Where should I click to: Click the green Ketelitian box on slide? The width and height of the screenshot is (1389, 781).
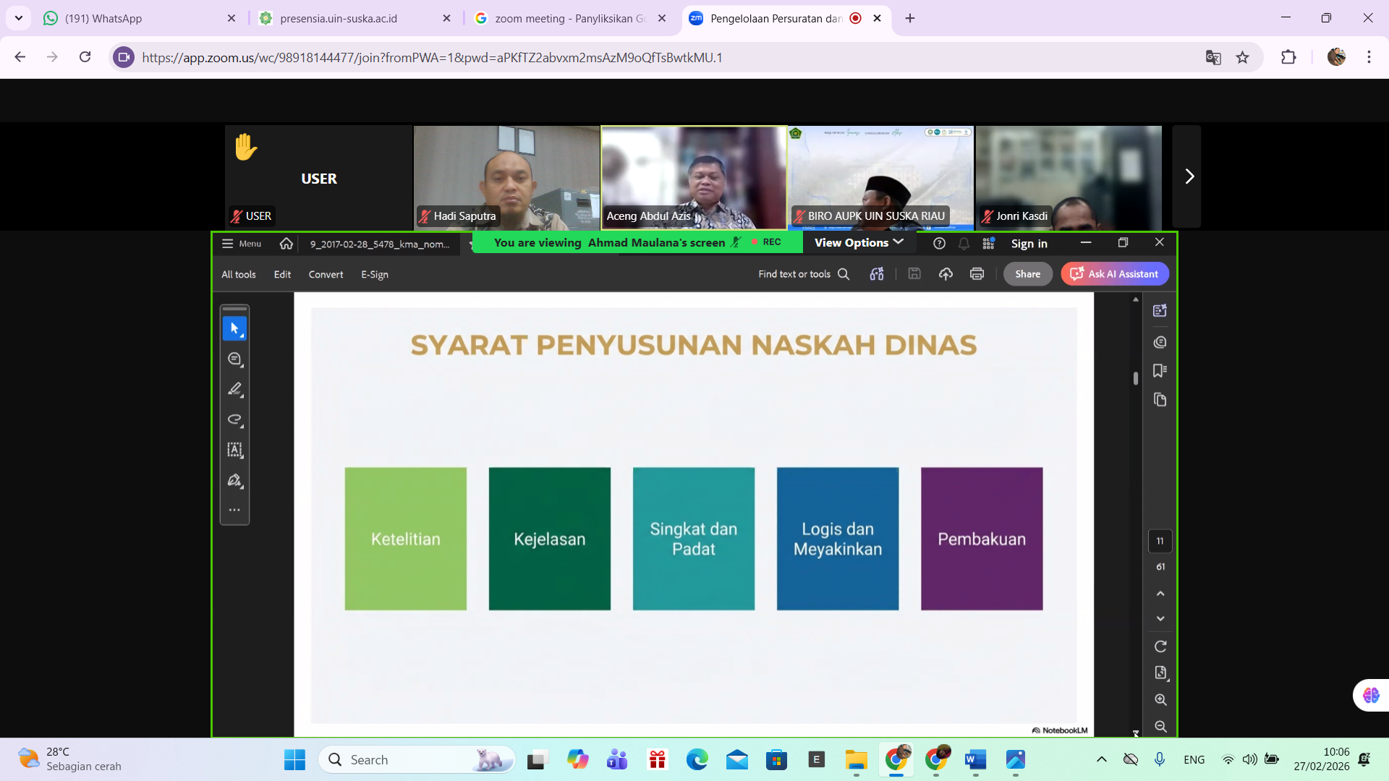[x=405, y=539]
